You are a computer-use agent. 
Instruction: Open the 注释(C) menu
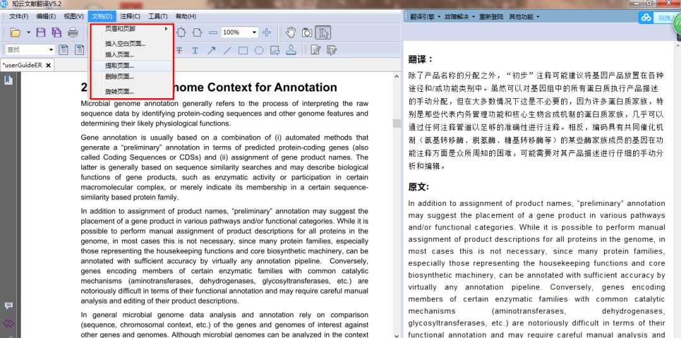[131, 16]
